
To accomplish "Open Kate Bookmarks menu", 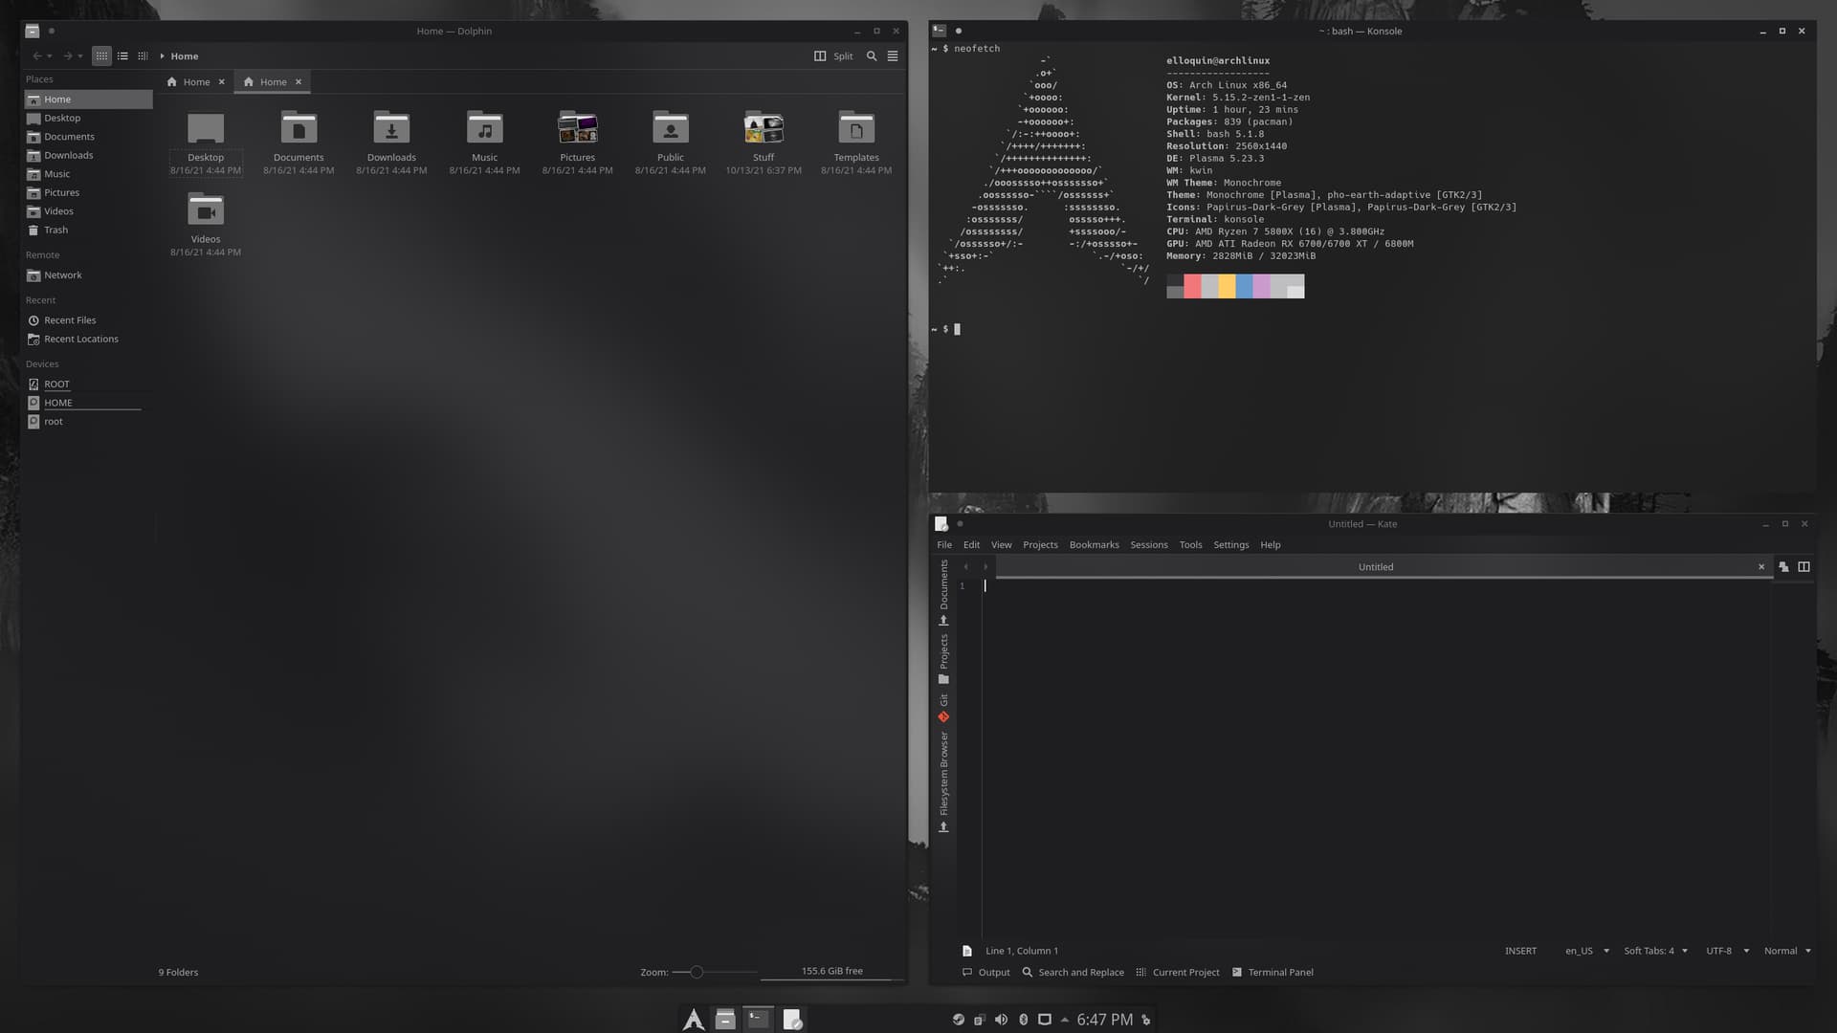I will pyautogui.click(x=1094, y=545).
